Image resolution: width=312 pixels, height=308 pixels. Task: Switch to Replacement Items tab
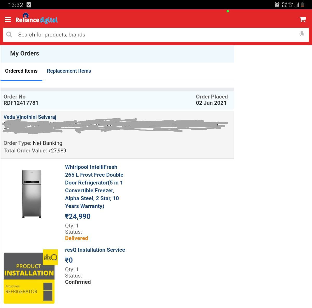pyautogui.click(x=69, y=71)
